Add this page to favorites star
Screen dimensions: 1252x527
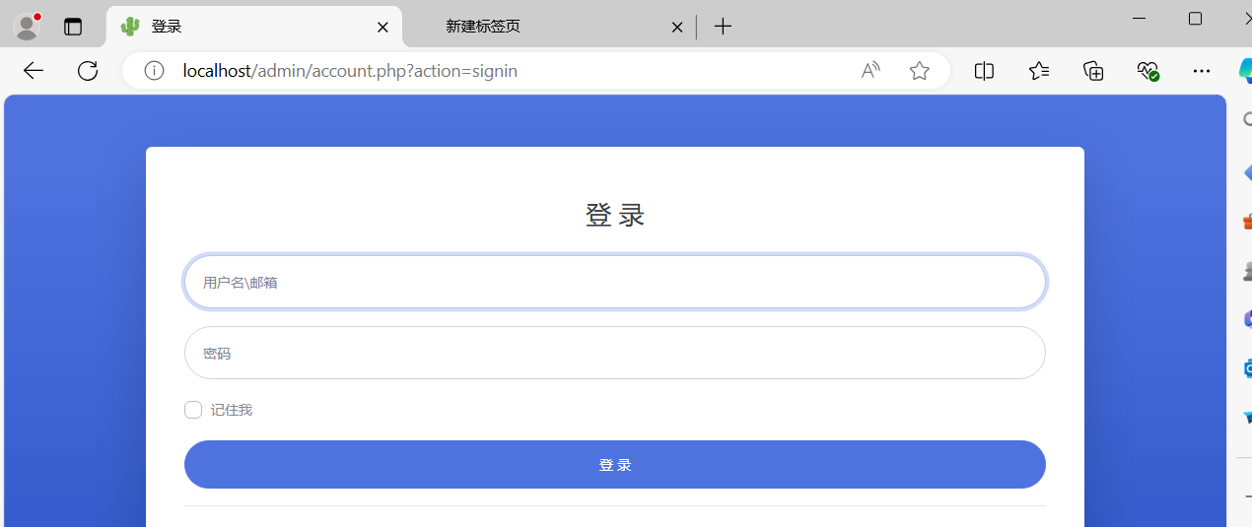coord(920,71)
